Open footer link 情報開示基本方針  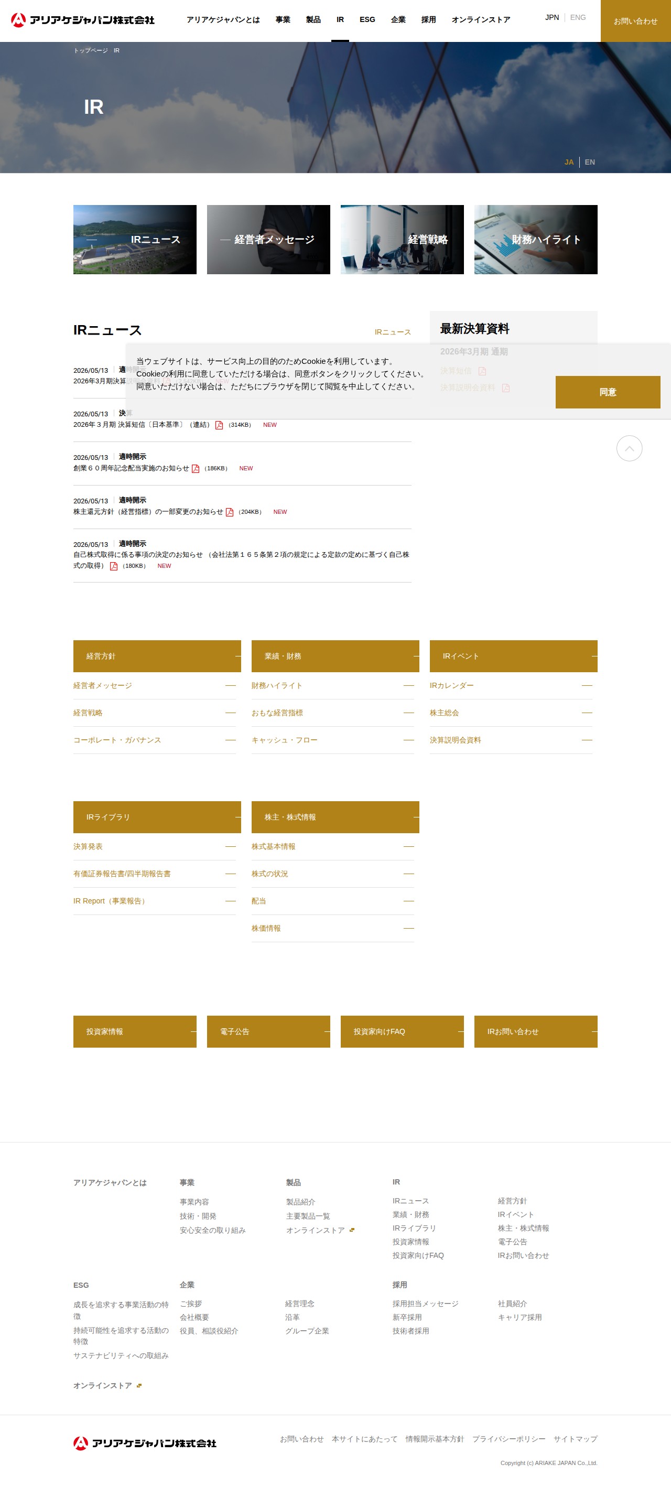pyautogui.click(x=435, y=1439)
